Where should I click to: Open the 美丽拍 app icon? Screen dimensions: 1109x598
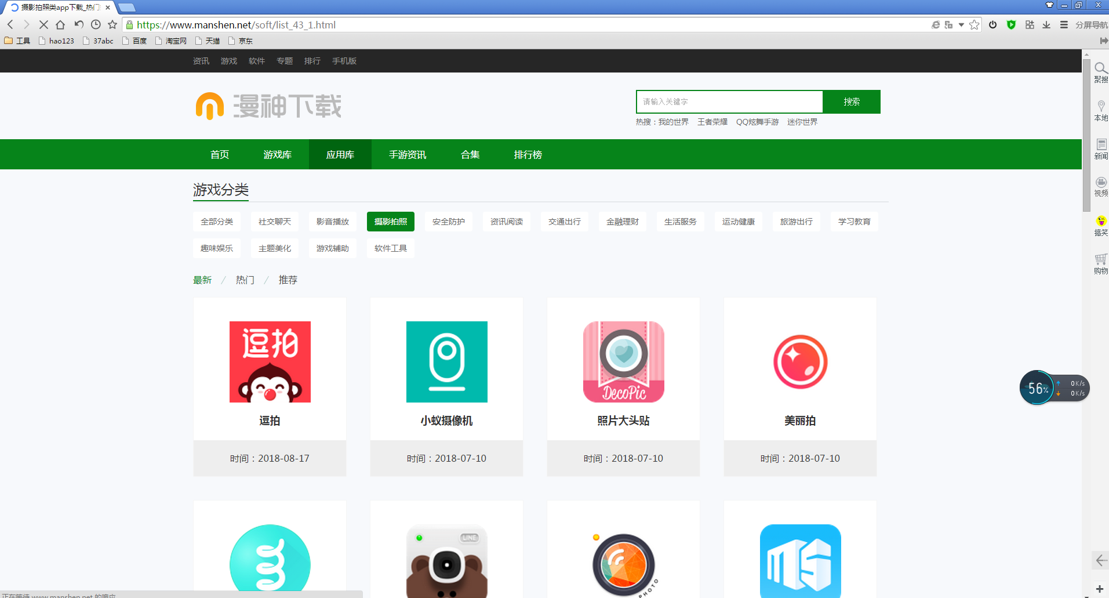point(801,362)
